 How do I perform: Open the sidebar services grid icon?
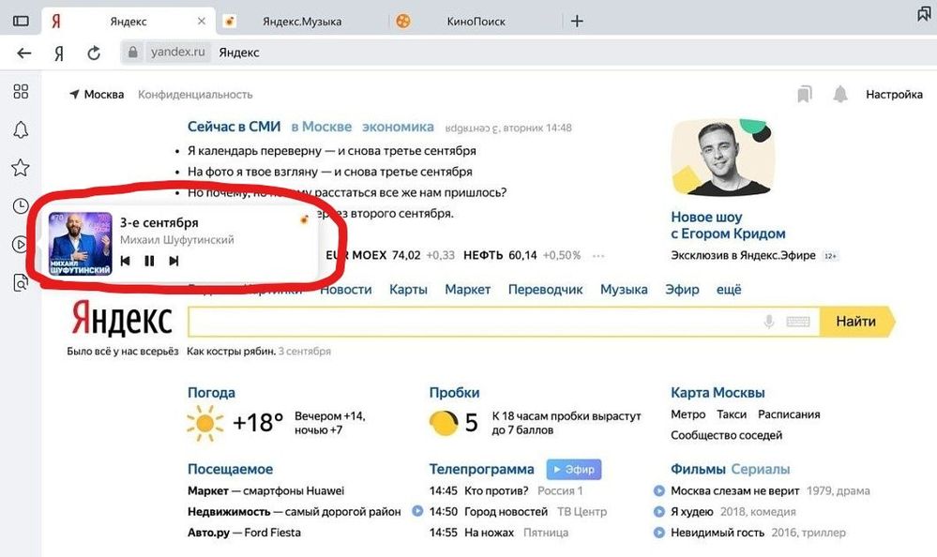coord(21,92)
